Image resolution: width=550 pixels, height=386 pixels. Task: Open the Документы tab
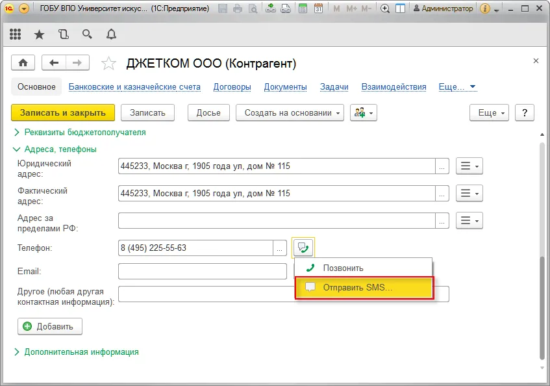(286, 86)
